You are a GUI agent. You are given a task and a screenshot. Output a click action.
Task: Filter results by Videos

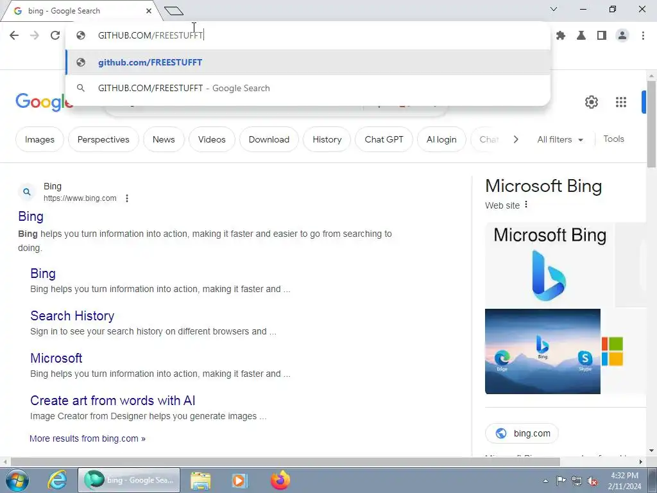212,139
